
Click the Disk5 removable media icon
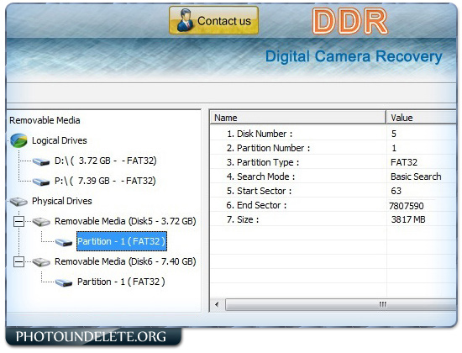pyautogui.click(x=41, y=222)
